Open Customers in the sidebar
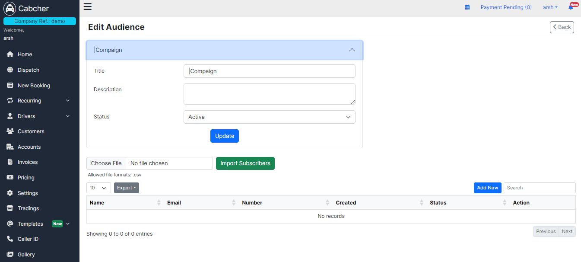This screenshot has width=581, height=262. (31, 131)
